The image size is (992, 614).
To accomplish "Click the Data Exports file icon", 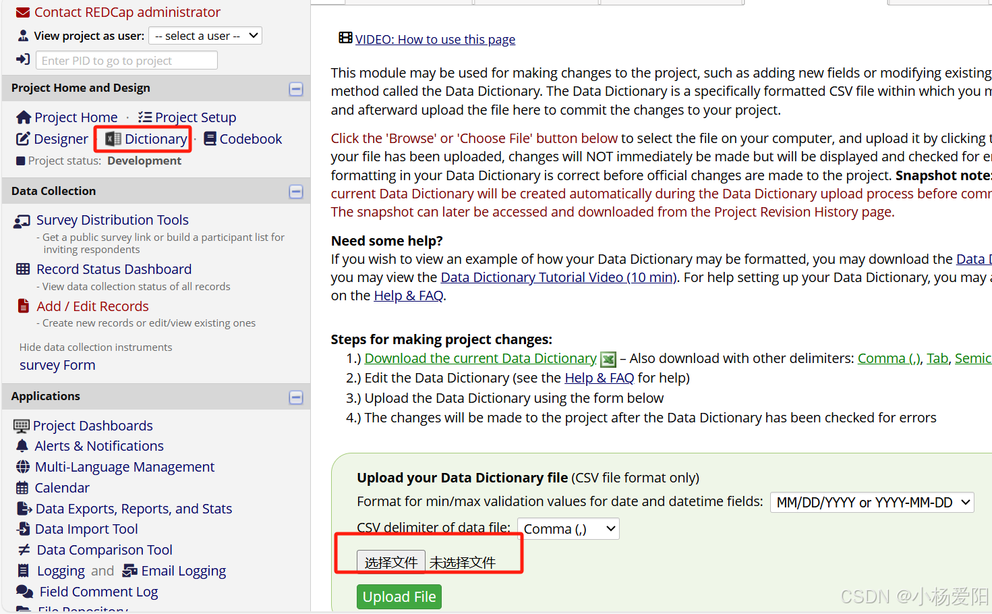I will click(x=24, y=509).
